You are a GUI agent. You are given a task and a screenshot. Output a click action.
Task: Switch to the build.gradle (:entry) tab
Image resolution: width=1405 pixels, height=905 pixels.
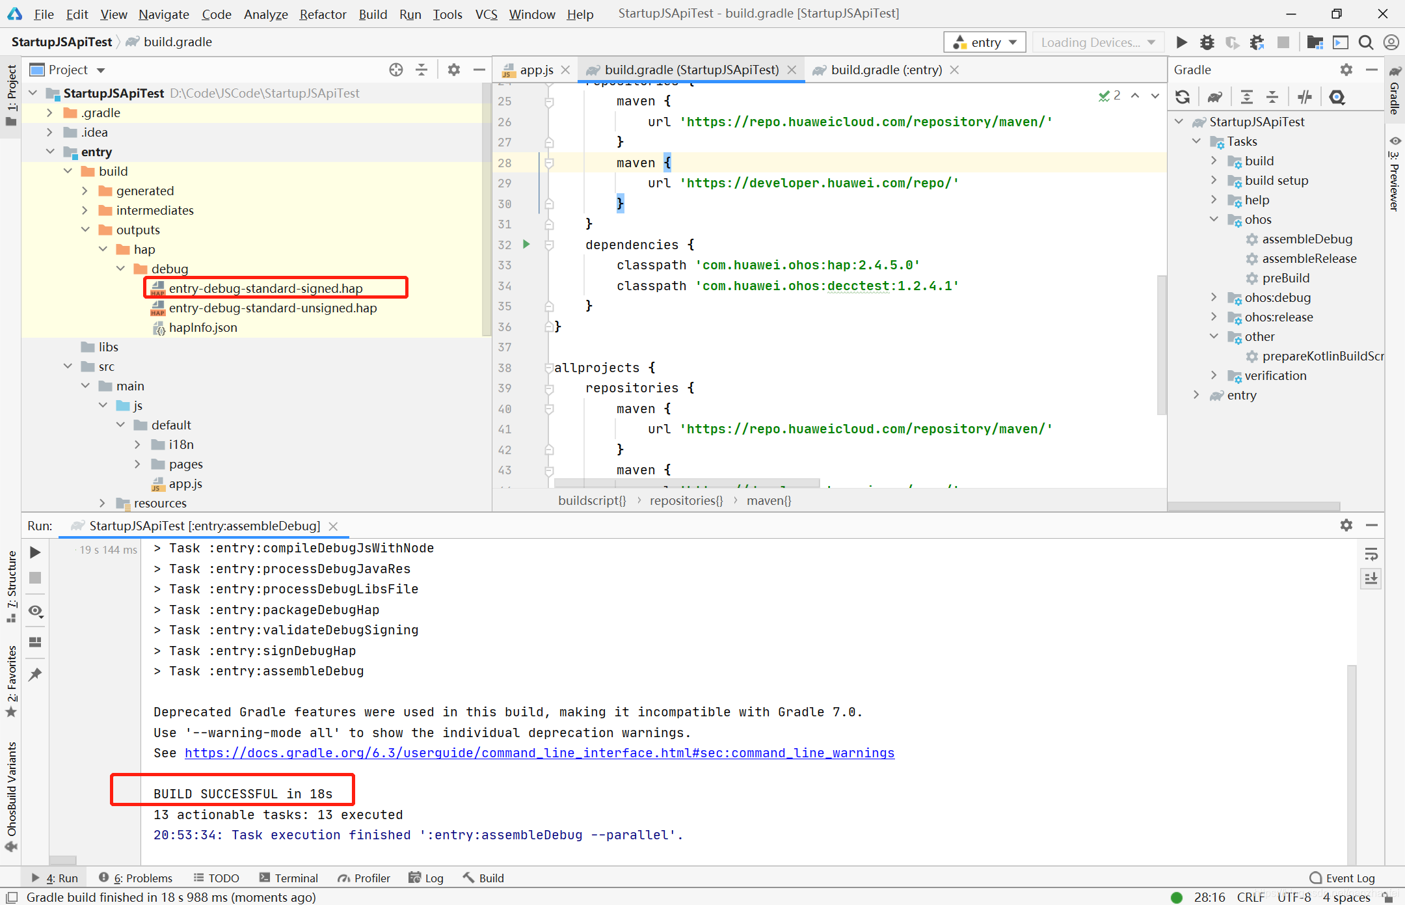(886, 70)
